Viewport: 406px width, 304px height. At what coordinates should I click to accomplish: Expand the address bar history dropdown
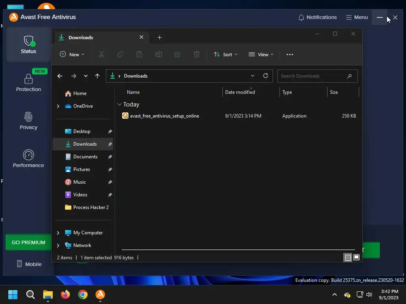coord(253,76)
